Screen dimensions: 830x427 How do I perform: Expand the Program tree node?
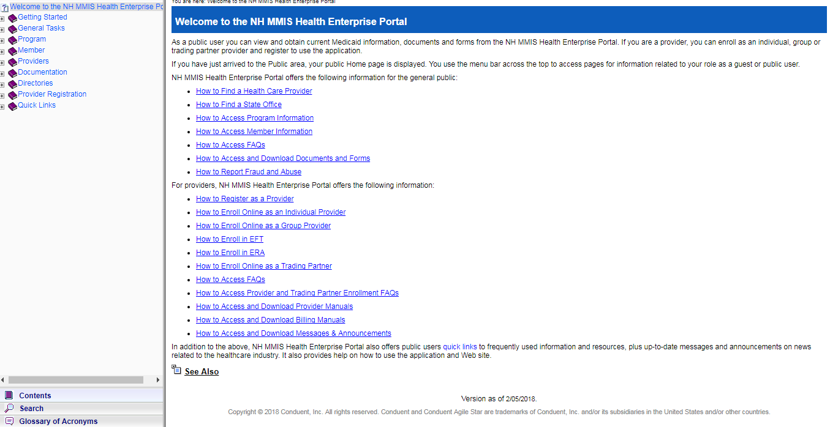2,41
